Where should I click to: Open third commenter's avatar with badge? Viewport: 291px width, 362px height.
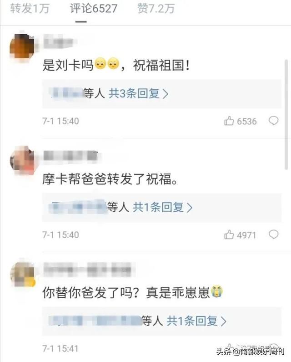coord(22,274)
